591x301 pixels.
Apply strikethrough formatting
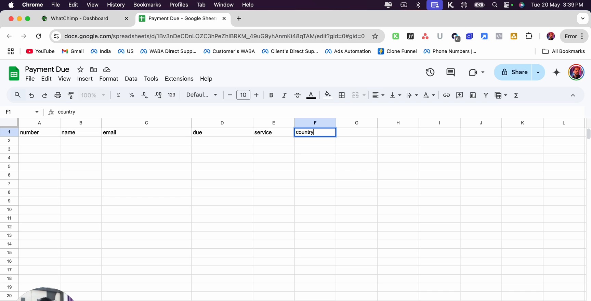tap(298, 95)
